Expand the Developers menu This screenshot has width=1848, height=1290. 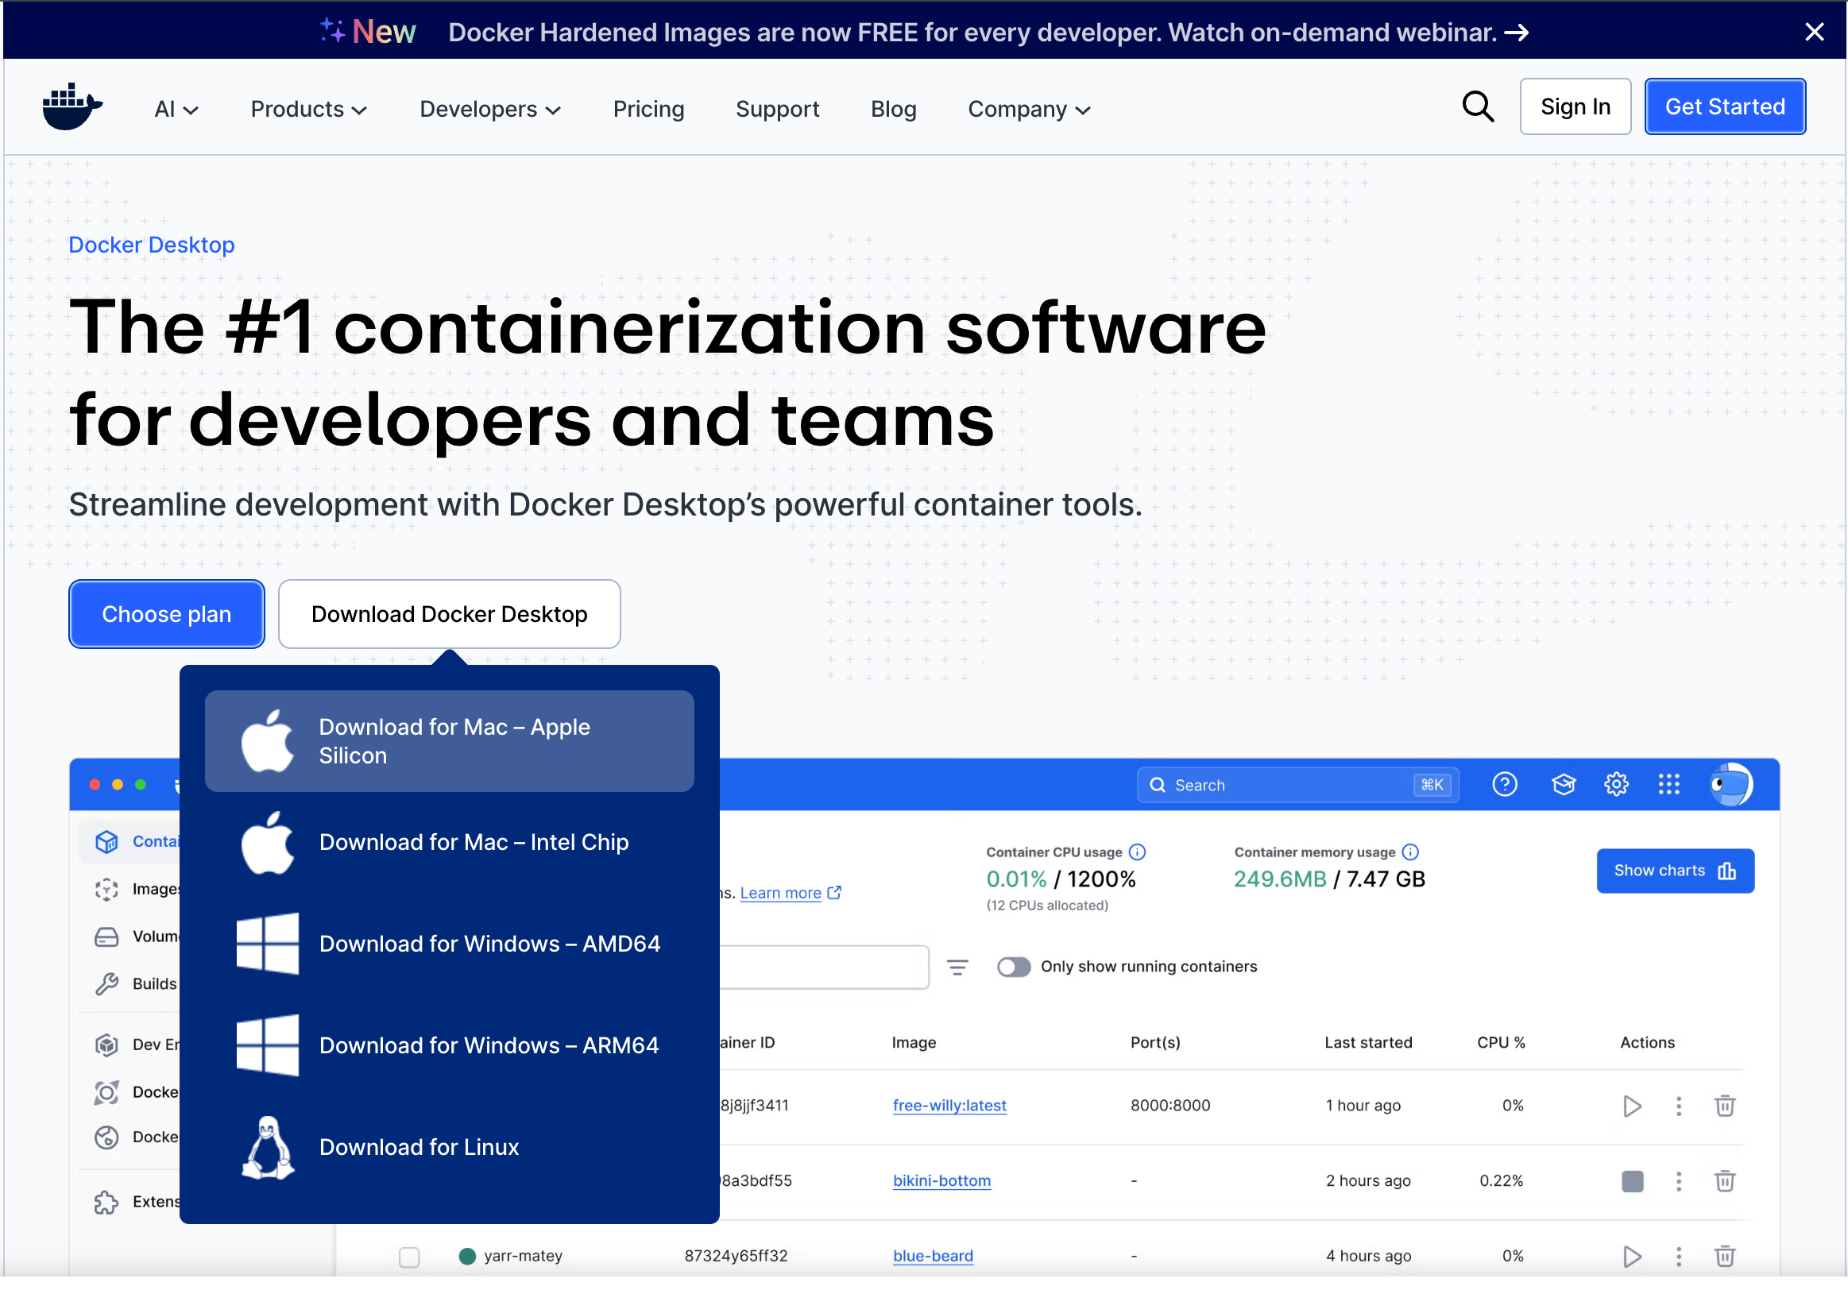click(489, 109)
